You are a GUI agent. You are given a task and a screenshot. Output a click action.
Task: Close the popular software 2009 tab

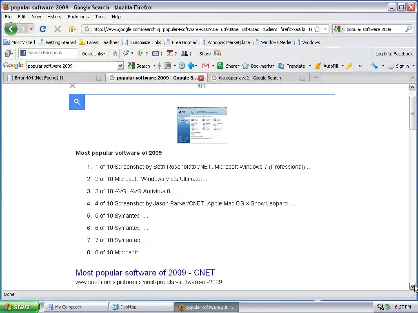[x=201, y=78]
